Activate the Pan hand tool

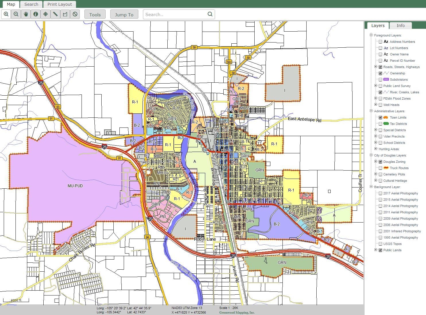26,14
